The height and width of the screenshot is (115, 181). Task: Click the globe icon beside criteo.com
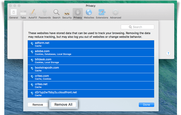[32, 77]
